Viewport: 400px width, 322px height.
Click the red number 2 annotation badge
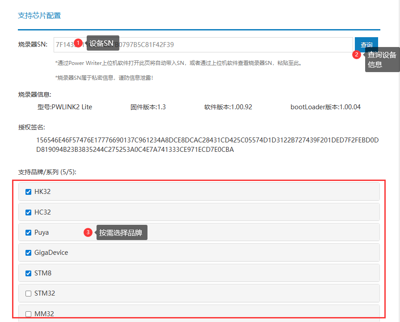357,55
